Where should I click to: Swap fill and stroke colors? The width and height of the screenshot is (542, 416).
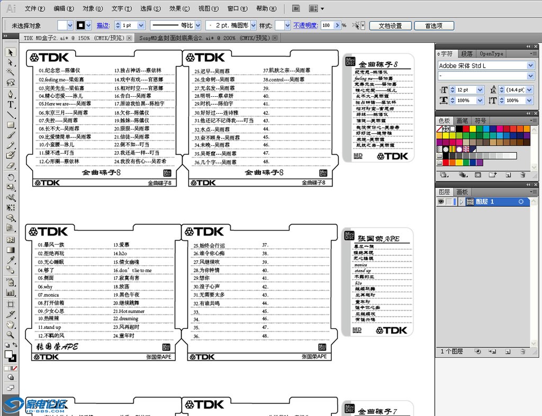15,345
